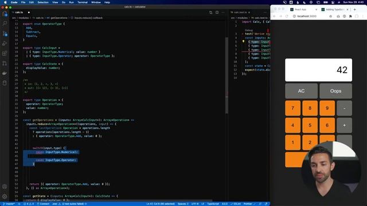Click the calculator 7 key
This screenshot has height=206, width=367.
tap(292, 108)
